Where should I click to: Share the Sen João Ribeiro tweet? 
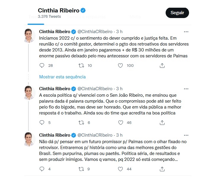coord(162,122)
